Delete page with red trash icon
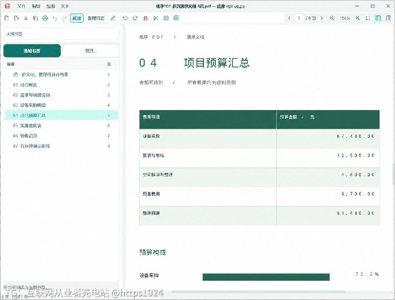 coord(145,18)
